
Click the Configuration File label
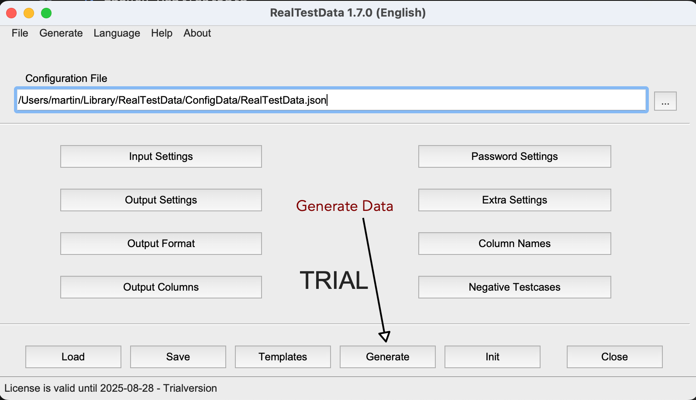tap(66, 78)
